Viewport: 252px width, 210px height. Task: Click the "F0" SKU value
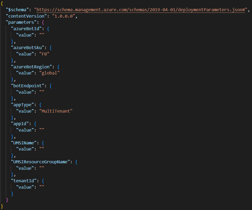pos(45,54)
